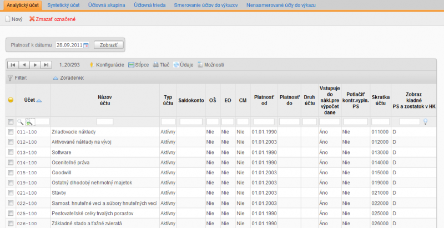
Task: Click yellow circle in header column
Action: tap(11, 100)
